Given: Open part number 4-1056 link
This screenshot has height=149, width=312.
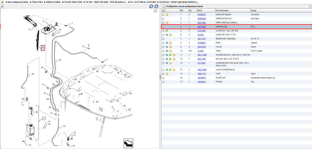Looking at the screenshot, I should pyautogui.click(x=200, y=51).
